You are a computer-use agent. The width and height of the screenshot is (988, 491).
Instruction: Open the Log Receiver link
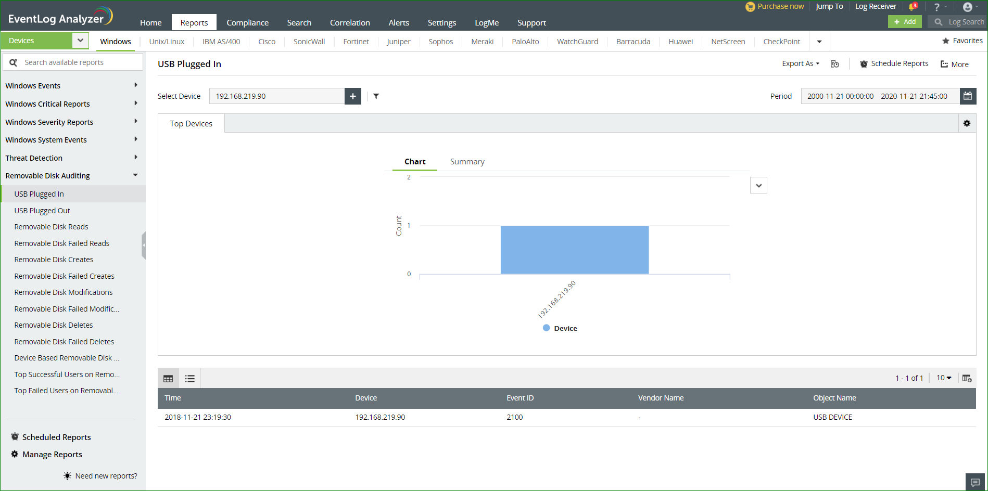coord(876,6)
